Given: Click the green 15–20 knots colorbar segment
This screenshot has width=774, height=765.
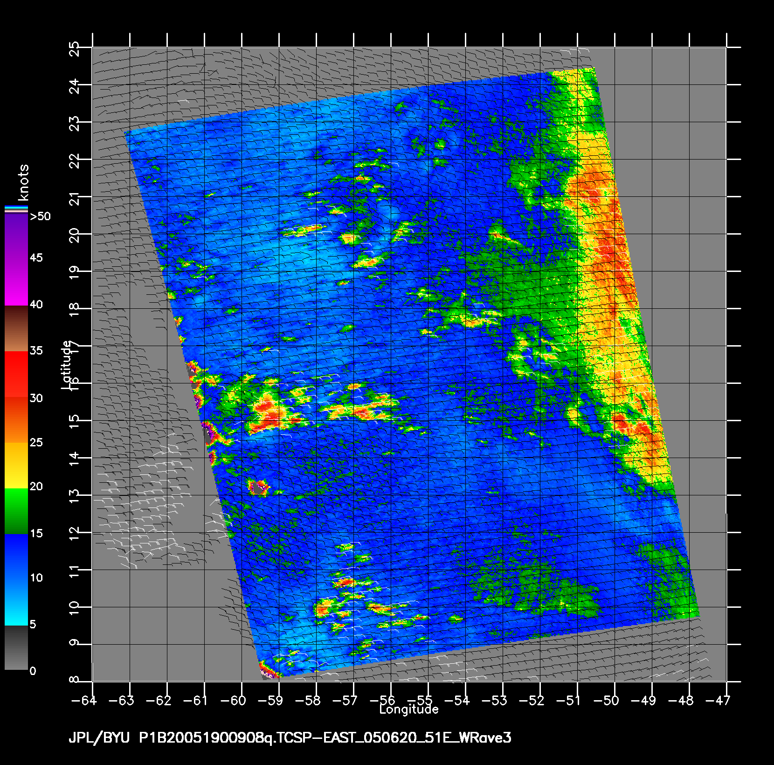Looking at the screenshot, I should (16, 511).
